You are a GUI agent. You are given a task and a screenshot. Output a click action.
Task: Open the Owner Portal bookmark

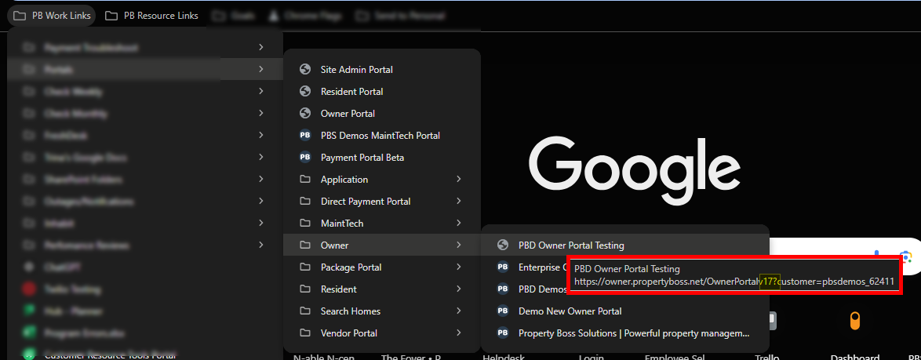[382, 114]
